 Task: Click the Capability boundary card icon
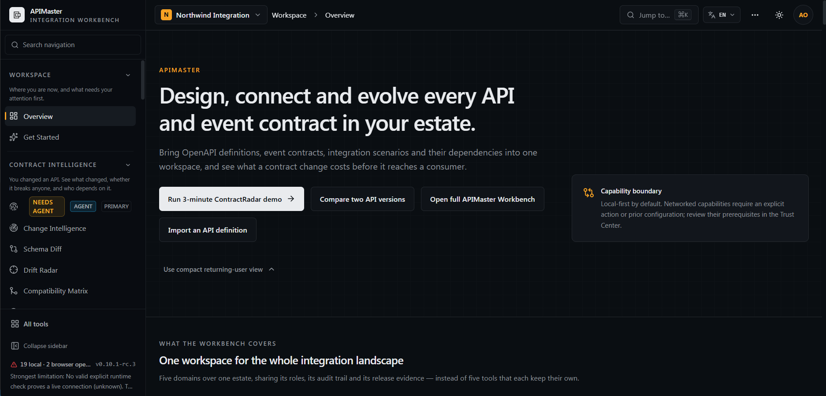click(588, 192)
